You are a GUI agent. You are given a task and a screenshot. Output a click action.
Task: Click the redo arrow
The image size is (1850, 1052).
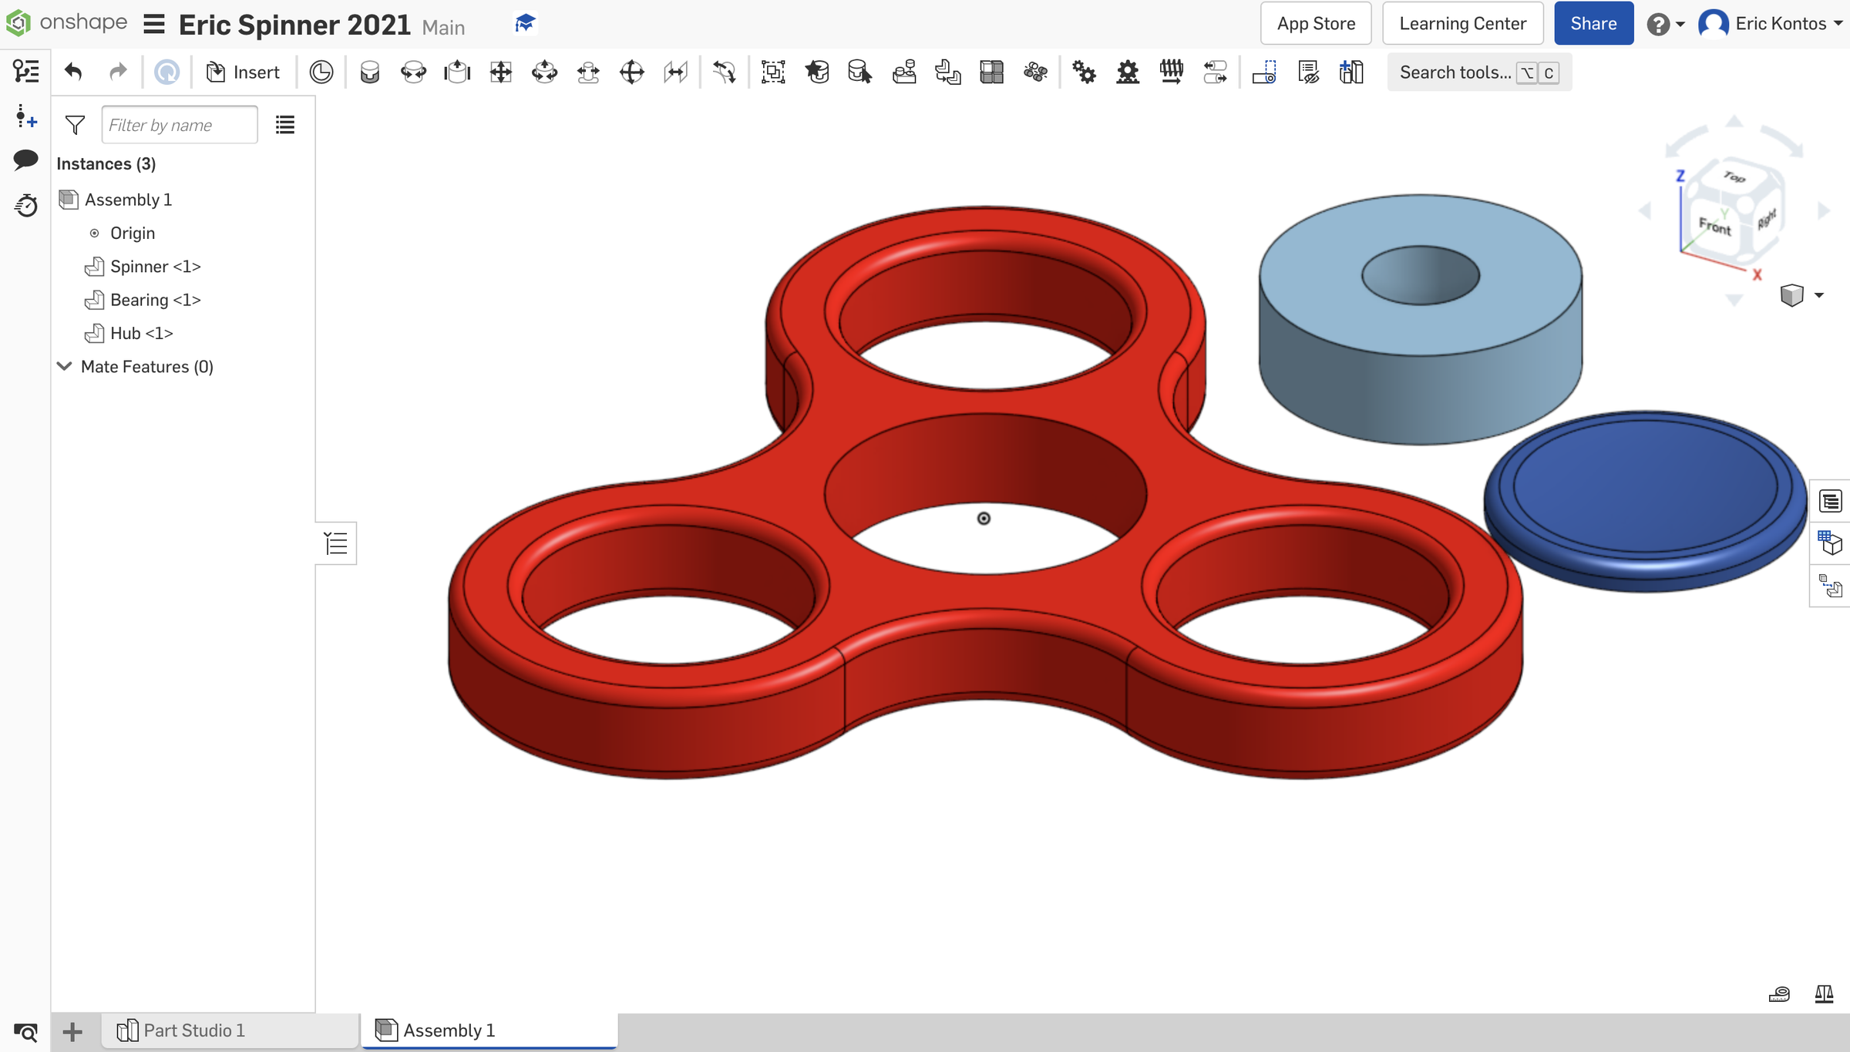tap(117, 72)
